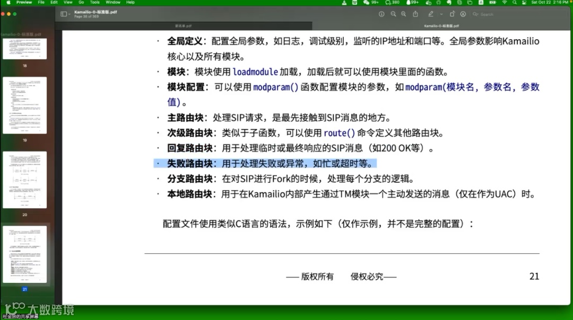Switch to the 新名单.pdf tab
Image resolution: width=573 pixels, height=320 pixels.
[184, 26]
